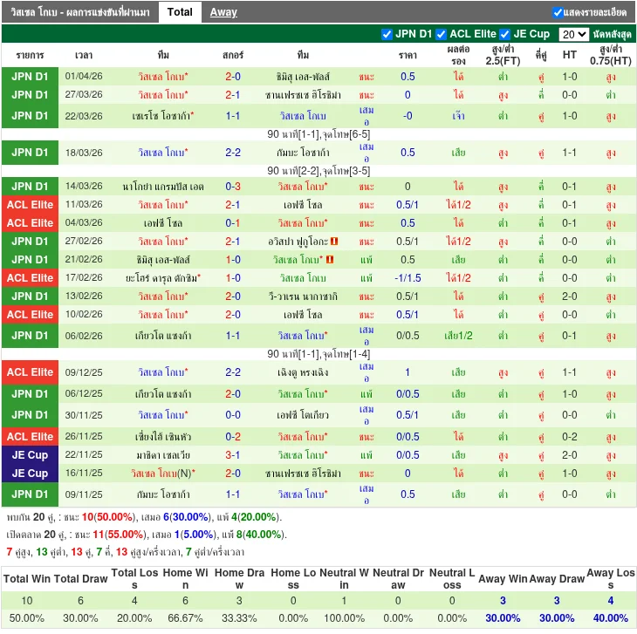Click red card icon on 21/02/26 row
The image size is (637, 634).
click(x=331, y=260)
